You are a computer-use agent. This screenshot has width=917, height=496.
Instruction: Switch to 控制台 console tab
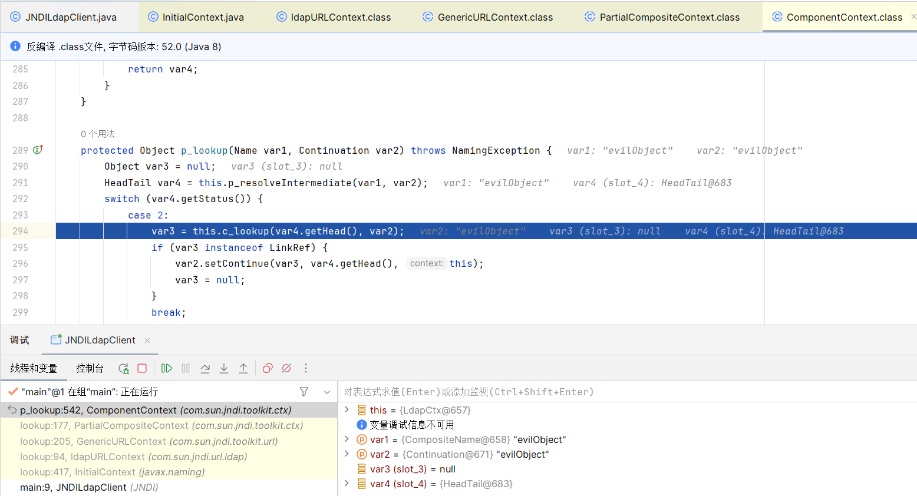90,368
